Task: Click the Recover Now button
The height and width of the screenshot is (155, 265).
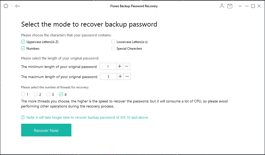Action: (46, 130)
